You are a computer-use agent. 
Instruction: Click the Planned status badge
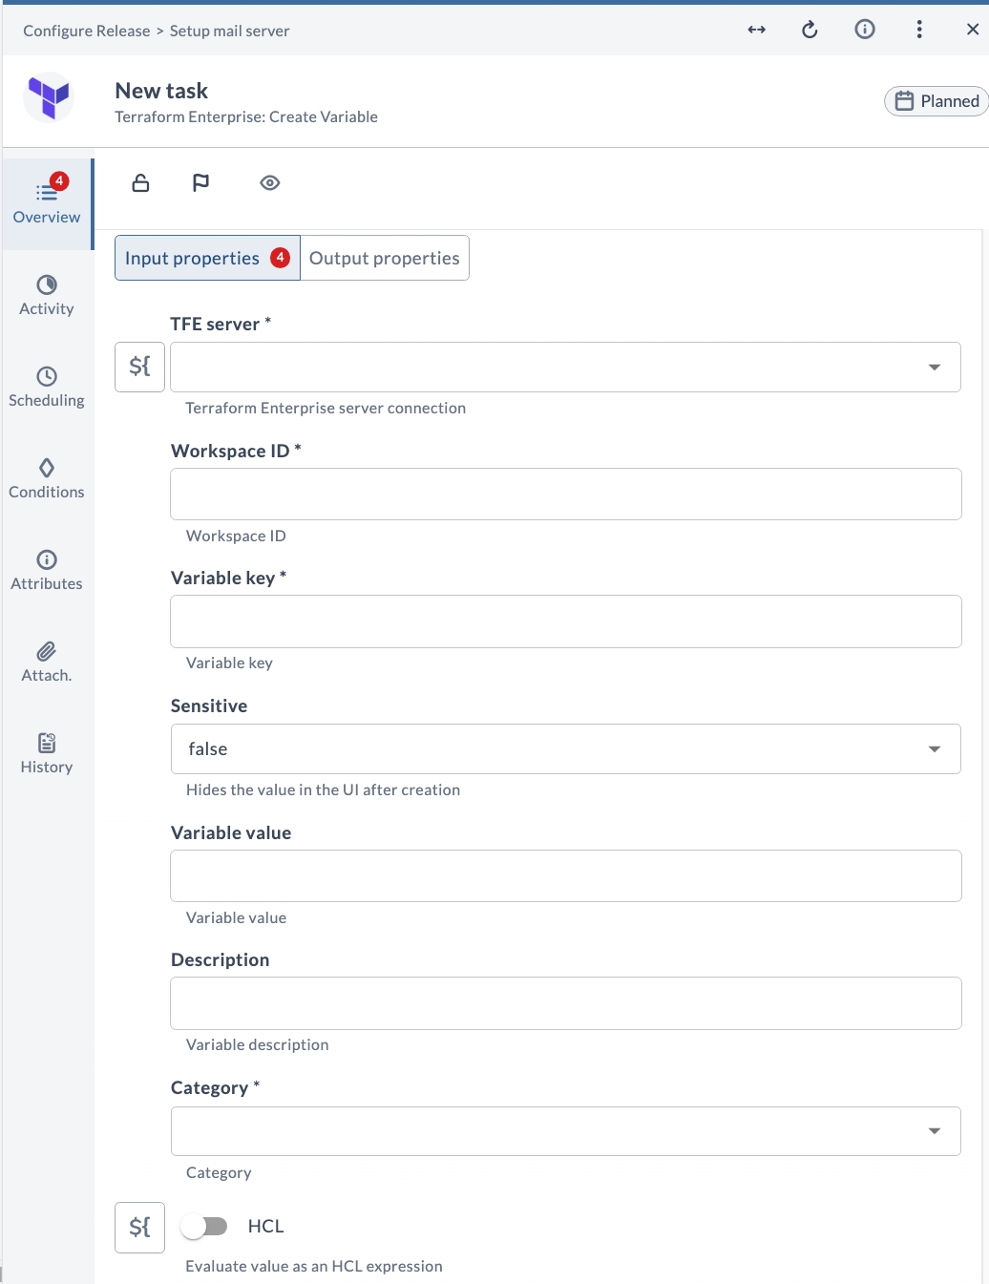[937, 101]
